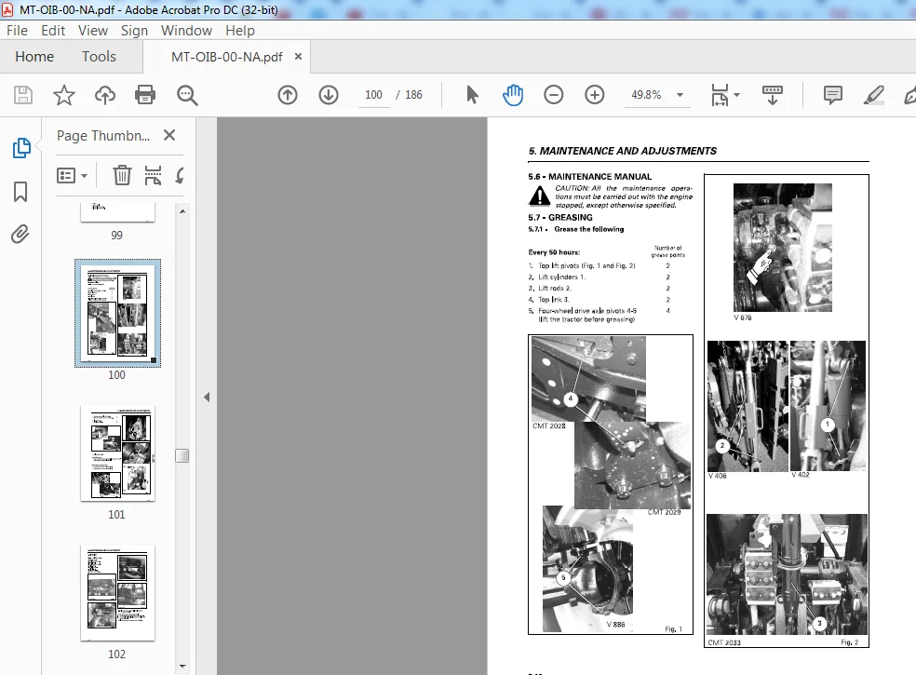This screenshot has height=675, width=916.
Task: Expand the thumbnail options menu dropdown
Action: [84, 175]
